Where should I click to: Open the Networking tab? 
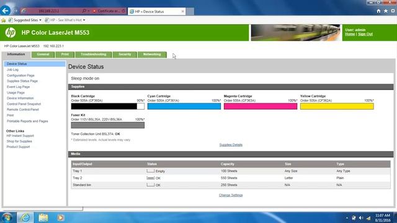pos(152,55)
